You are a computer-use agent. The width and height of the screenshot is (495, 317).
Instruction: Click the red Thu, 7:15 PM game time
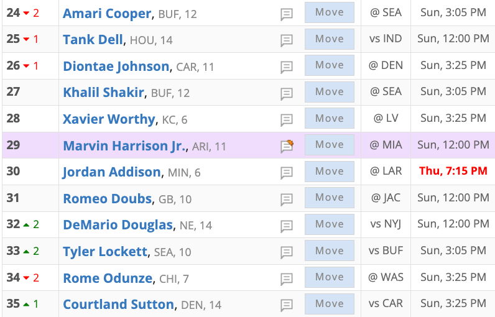(x=453, y=171)
